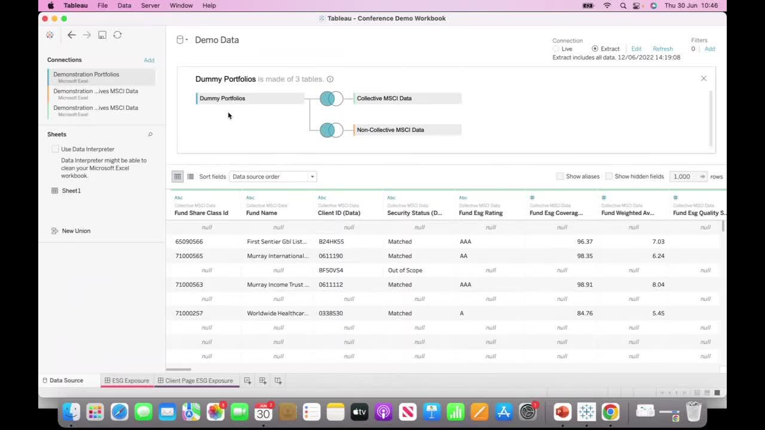Select the Extract connection option
The width and height of the screenshot is (765, 430).
[595, 49]
